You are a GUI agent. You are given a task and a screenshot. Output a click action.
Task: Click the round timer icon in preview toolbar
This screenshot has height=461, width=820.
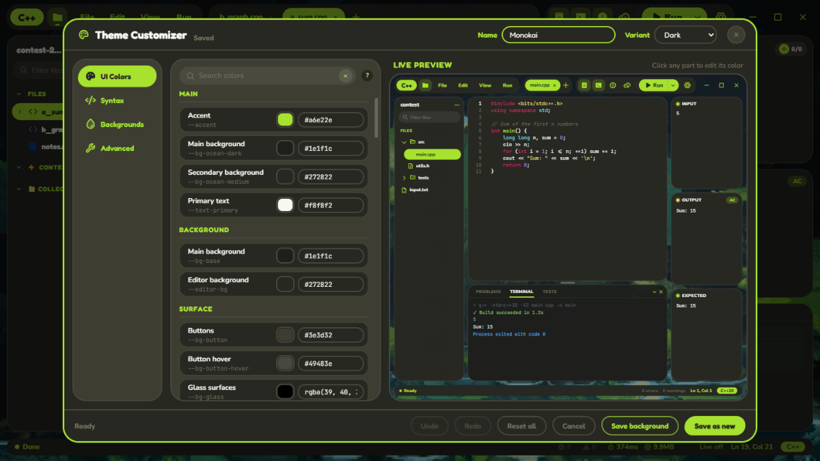click(x=612, y=85)
